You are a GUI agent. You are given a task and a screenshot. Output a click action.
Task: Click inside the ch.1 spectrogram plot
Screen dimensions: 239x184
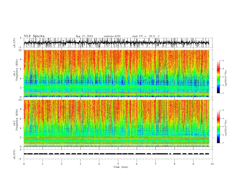pos(116,73)
